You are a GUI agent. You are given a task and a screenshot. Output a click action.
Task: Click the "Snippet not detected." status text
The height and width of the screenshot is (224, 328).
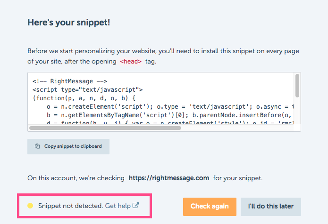point(71,206)
